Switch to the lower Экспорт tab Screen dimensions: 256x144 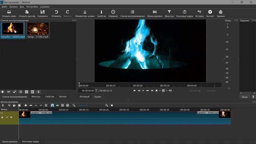(63, 97)
